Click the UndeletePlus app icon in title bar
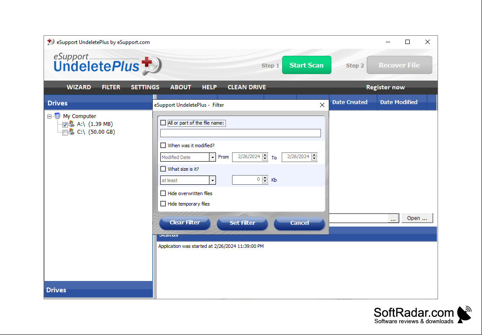Image resolution: width=482 pixels, height=335 pixels. (x=51, y=42)
